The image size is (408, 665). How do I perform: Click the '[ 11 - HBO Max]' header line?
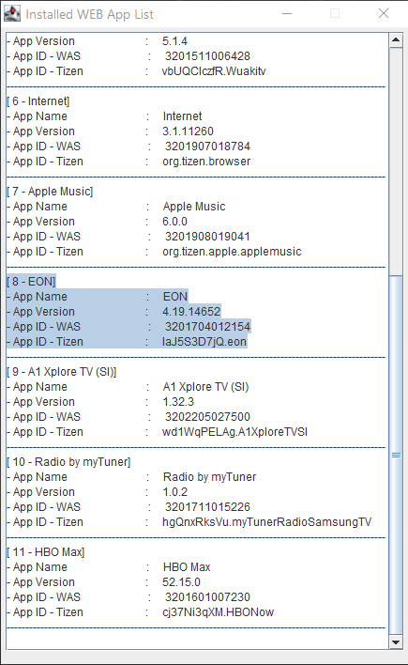pos(46,552)
